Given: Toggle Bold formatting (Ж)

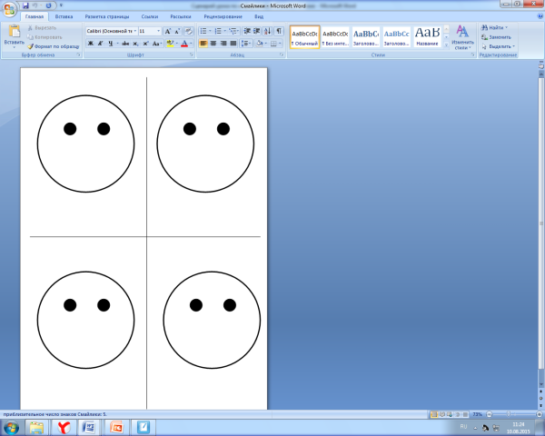Looking at the screenshot, I should (90, 43).
